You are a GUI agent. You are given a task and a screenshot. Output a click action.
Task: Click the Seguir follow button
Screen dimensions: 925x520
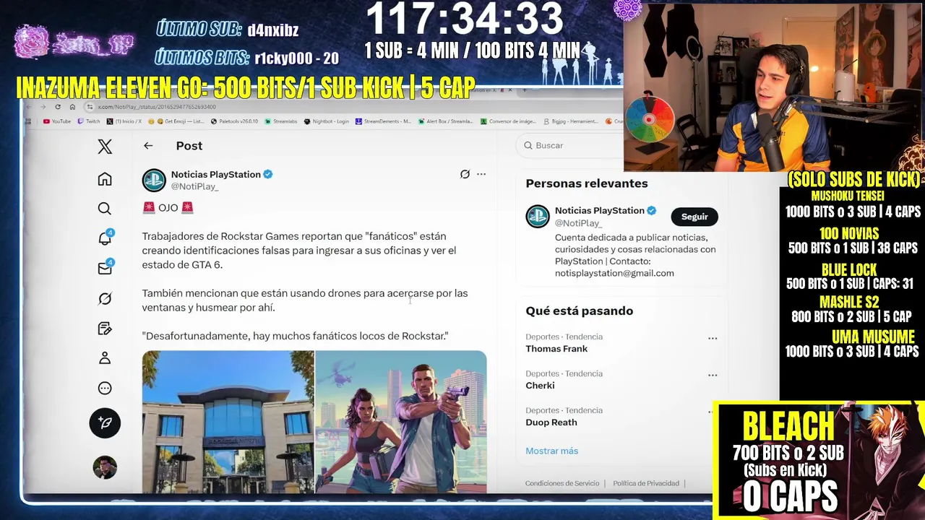(x=694, y=217)
